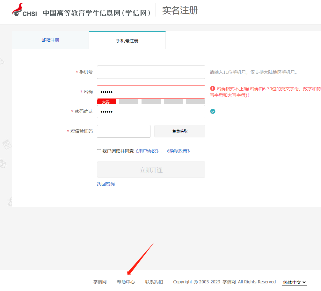This screenshot has width=321, height=291.
Task: Switch to the 邮箱注册 tab
Action: coord(50,40)
